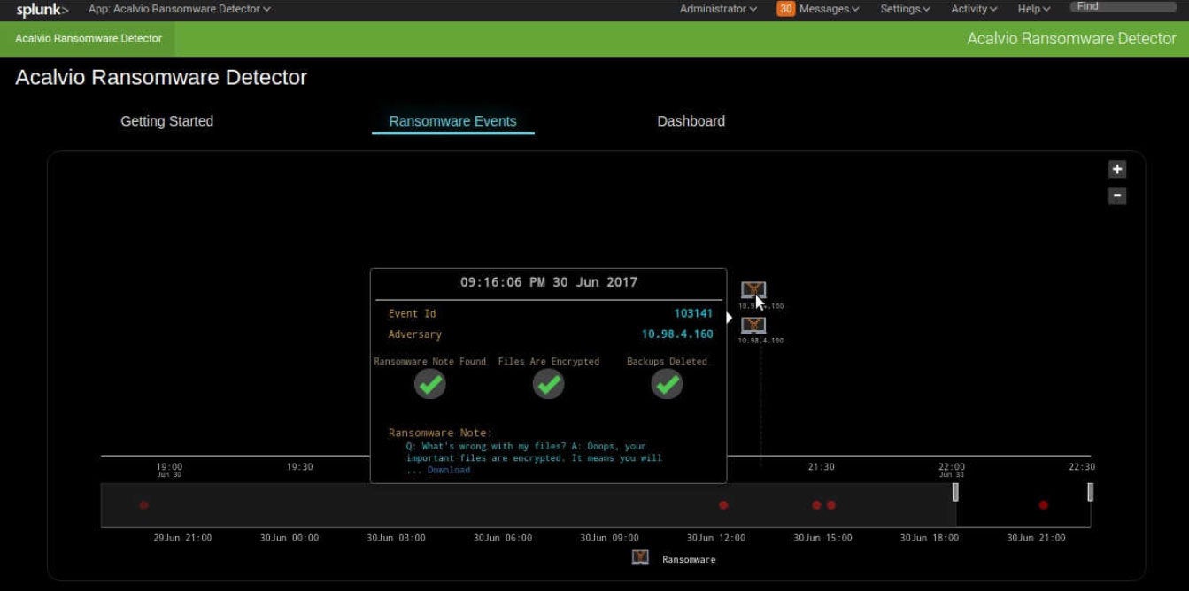Viewport: 1189px width, 591px height.
Task: Select the later red dot near 30Jun 15:00
Action: pos(830,505)
